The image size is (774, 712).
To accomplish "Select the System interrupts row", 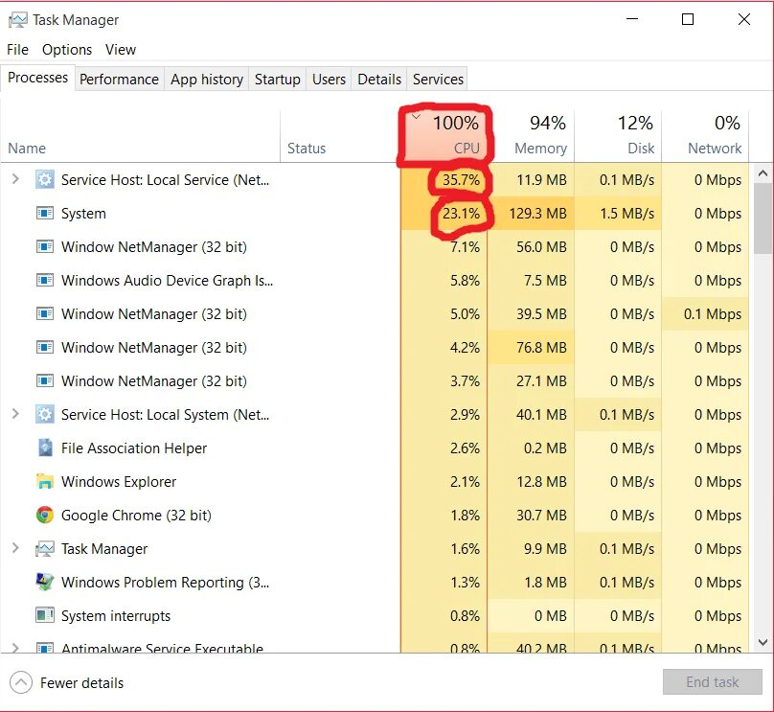I will point(375,616).
